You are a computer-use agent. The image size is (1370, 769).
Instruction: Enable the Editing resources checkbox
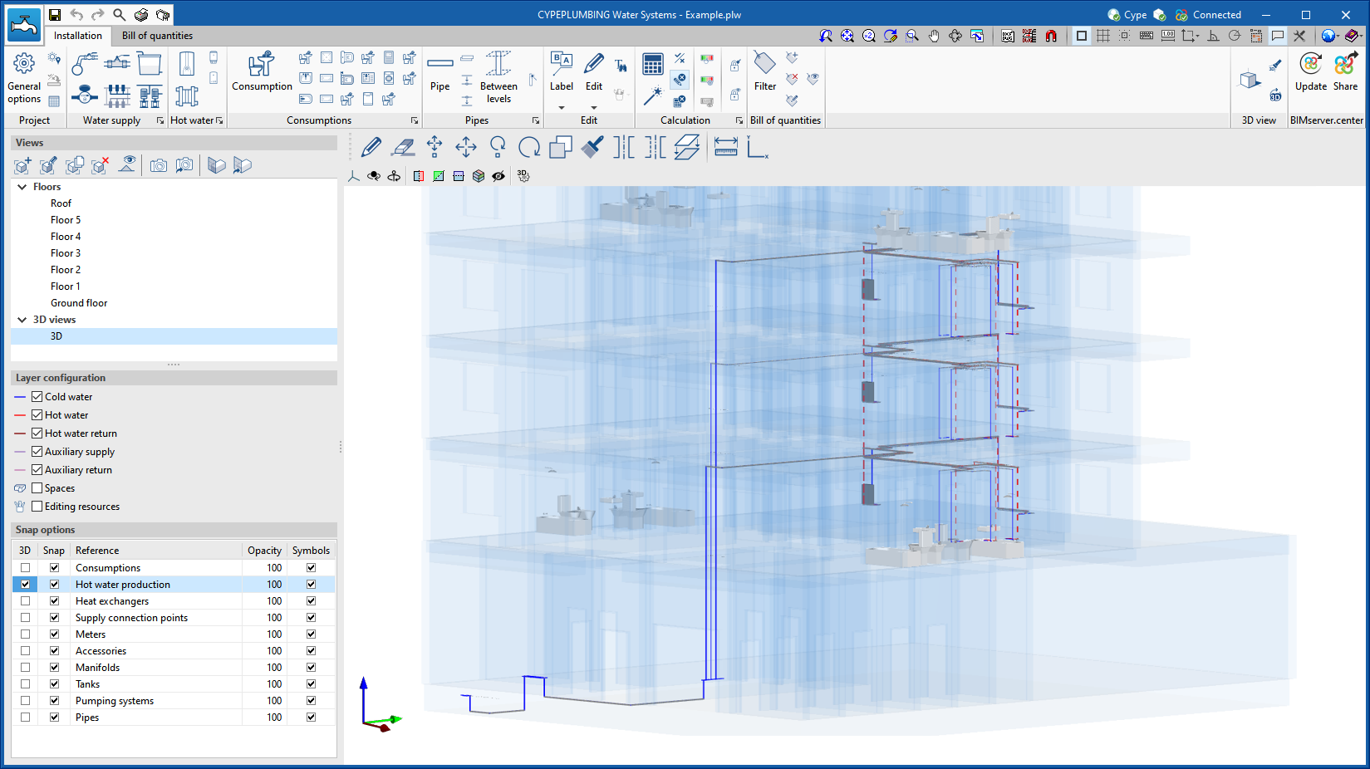click(37, 507)
